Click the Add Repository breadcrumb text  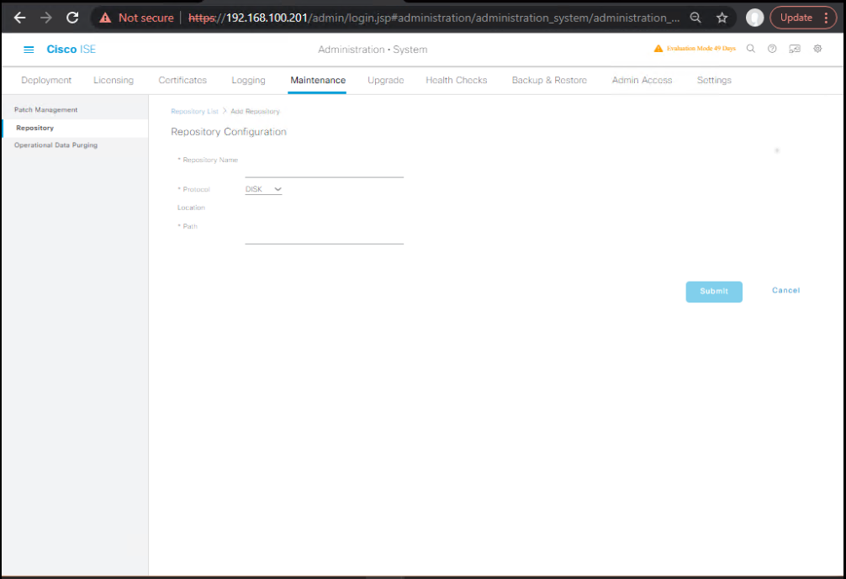click(255, 112)
